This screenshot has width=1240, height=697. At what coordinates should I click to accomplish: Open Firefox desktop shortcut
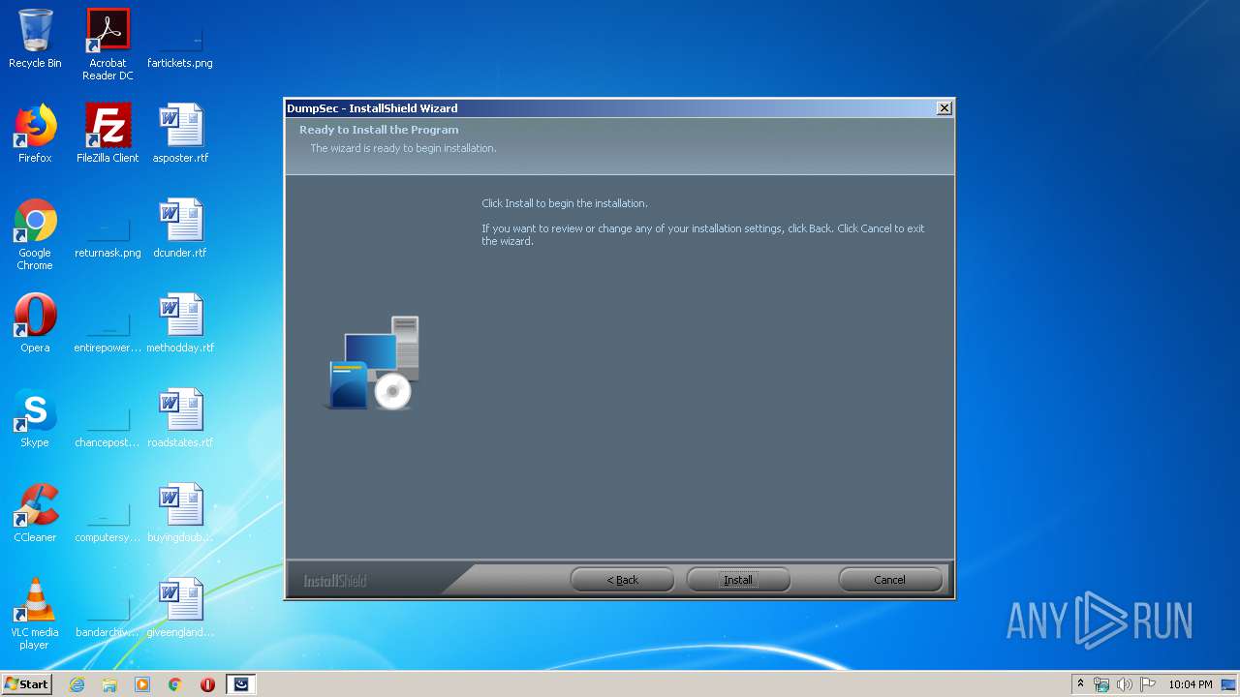35,134
